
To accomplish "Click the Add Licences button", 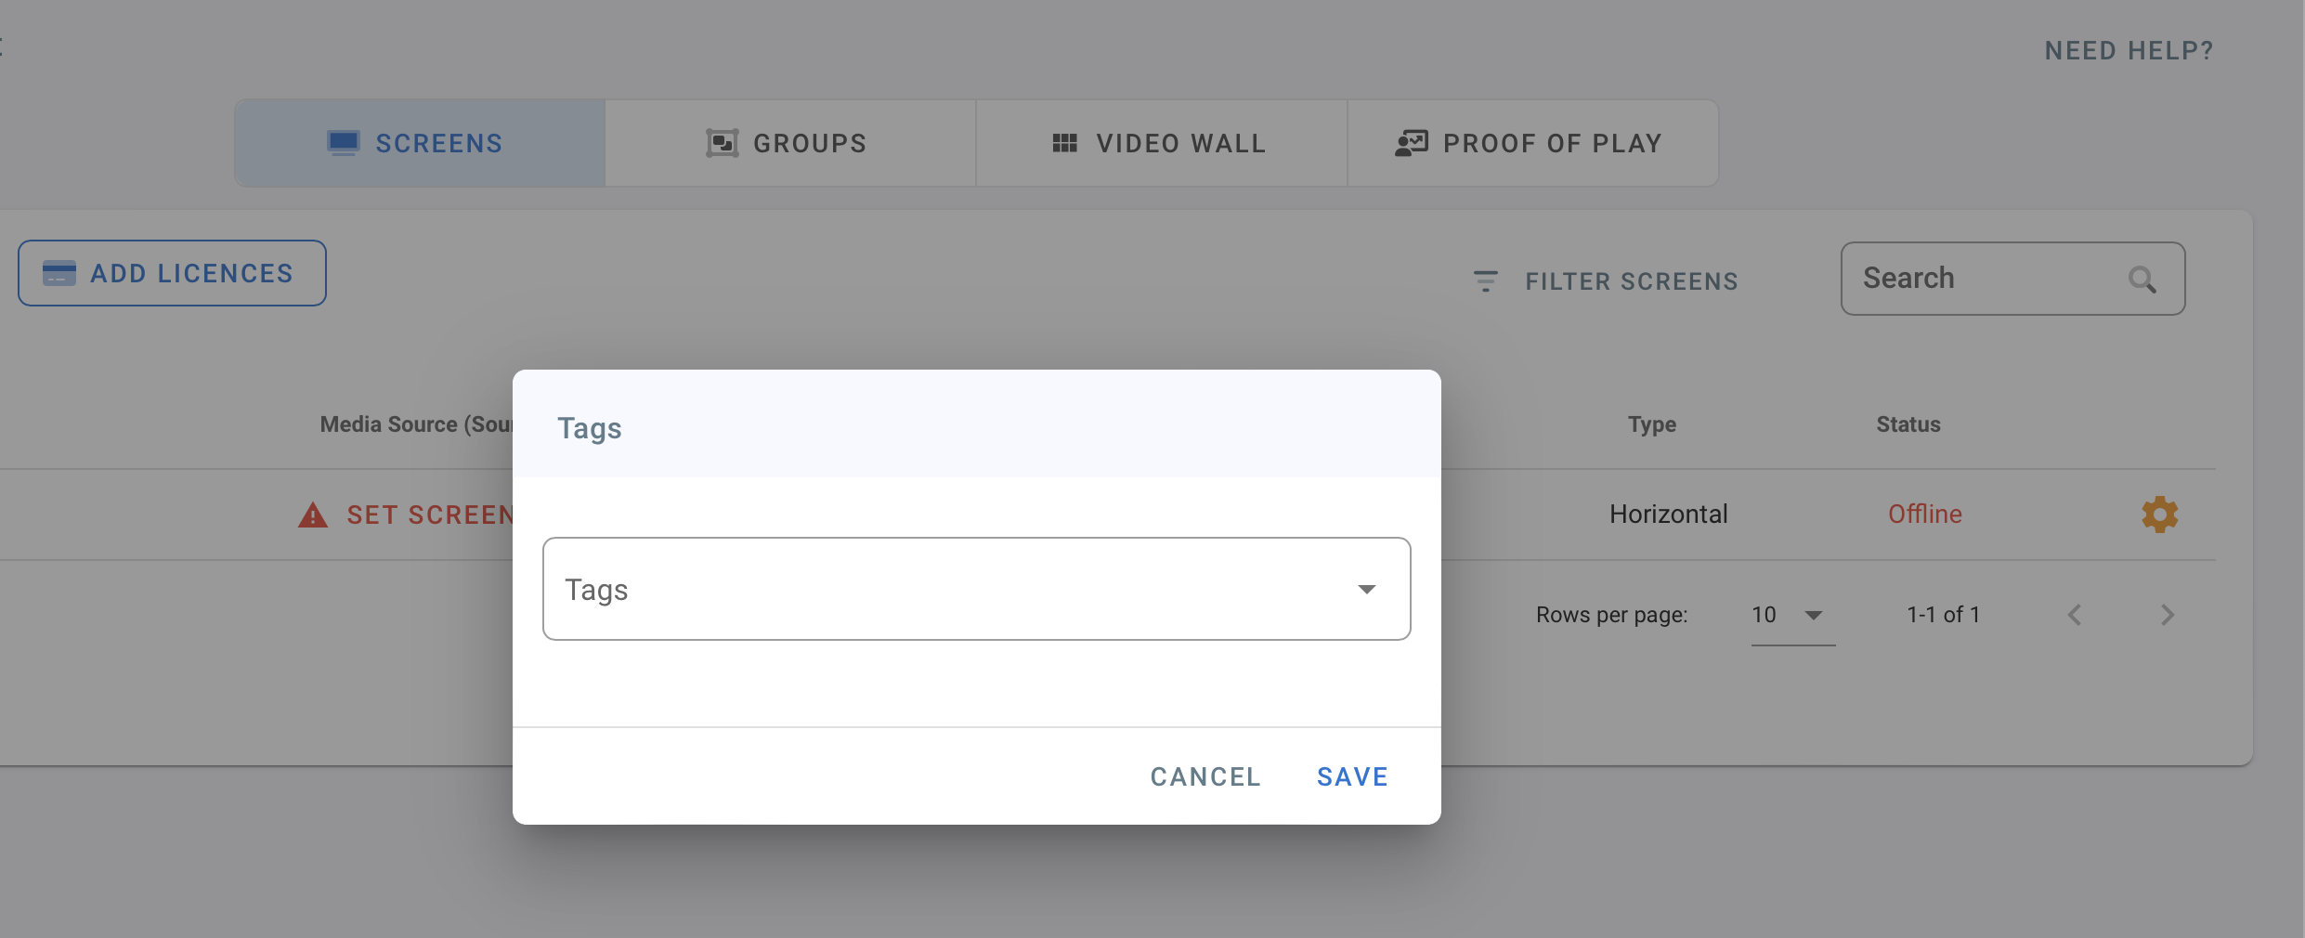I will point(172,273).
